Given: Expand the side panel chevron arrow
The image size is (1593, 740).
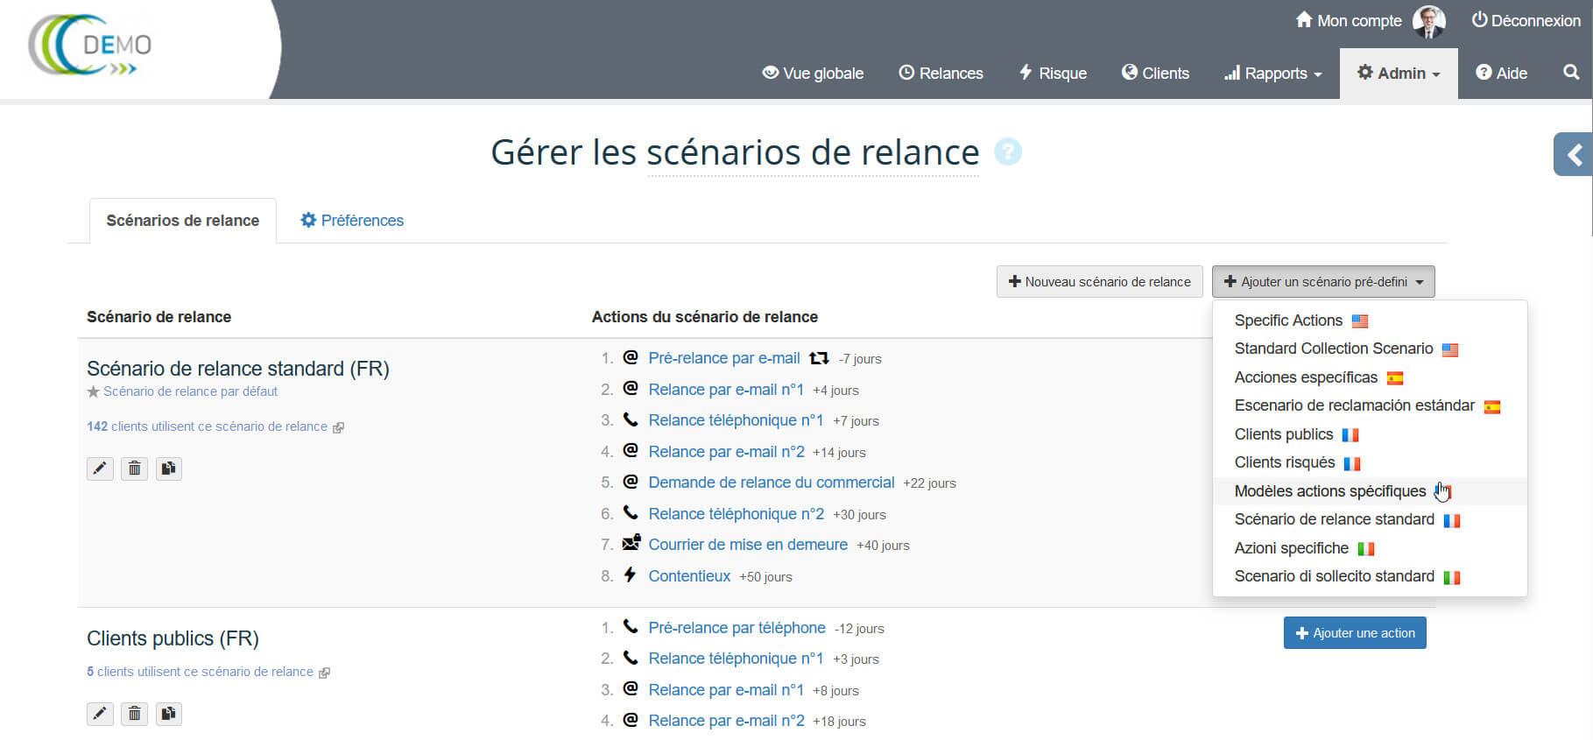Looking at the screenshot, I should click(x=1574, y=155).
